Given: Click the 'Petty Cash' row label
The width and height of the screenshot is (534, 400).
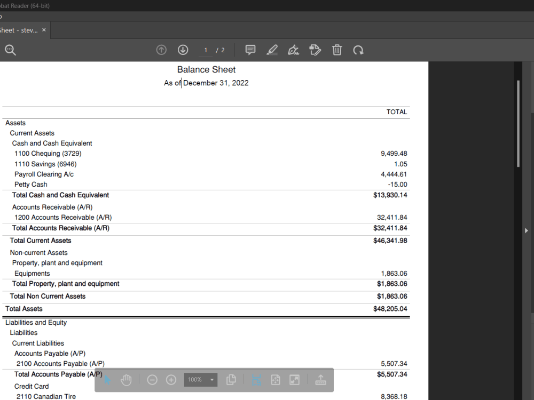Looking at the screenshot, I should pos(30,185).
